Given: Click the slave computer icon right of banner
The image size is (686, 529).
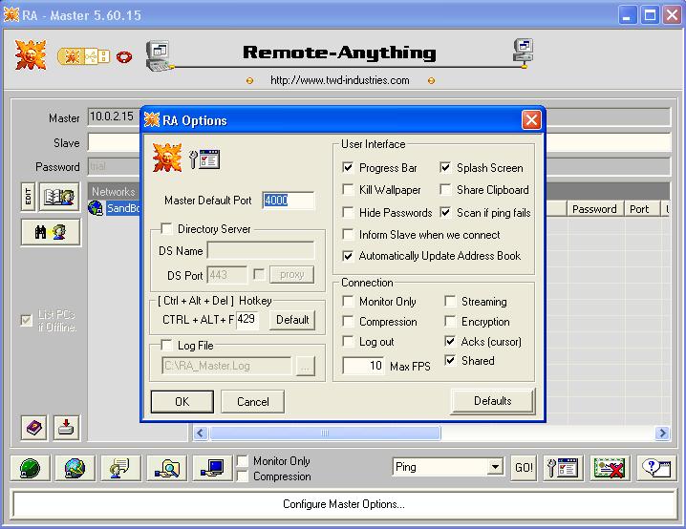Looking at the screenshot, I should 524,53.
